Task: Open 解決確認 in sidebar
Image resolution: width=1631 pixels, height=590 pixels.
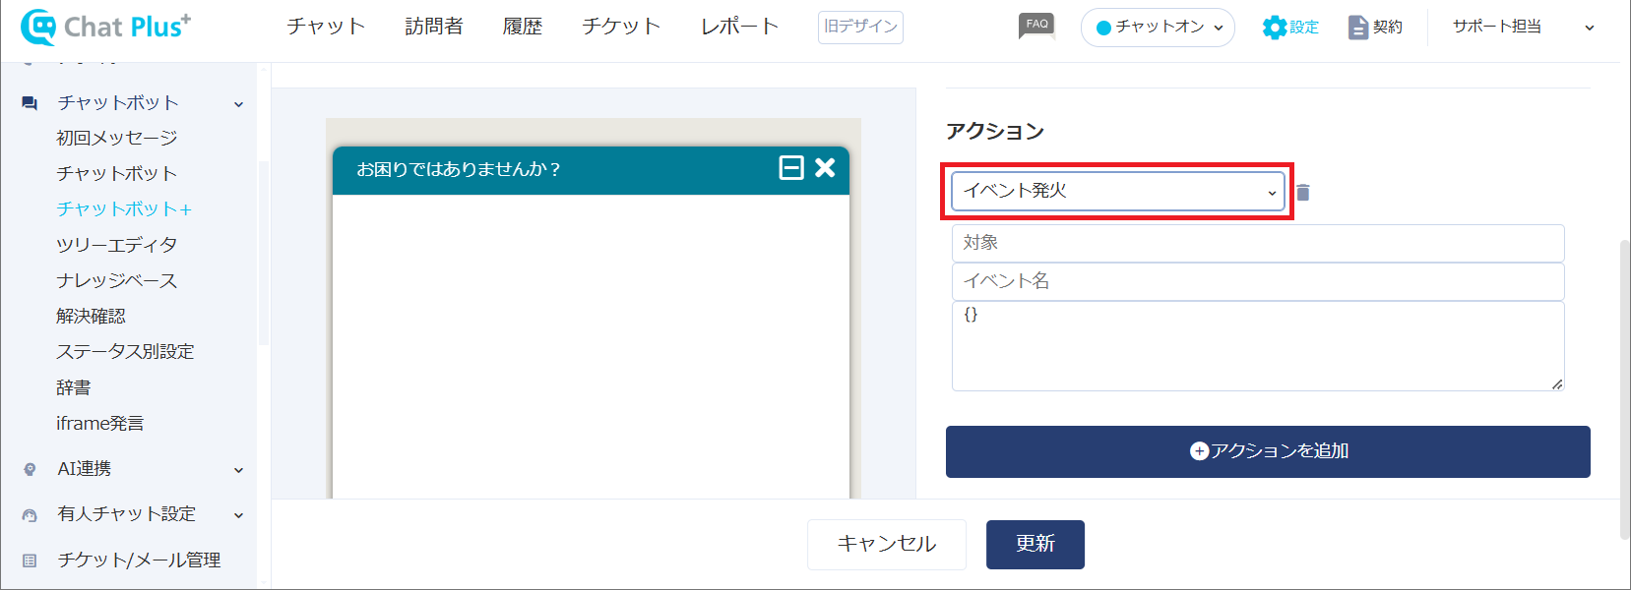Action: 92,317
